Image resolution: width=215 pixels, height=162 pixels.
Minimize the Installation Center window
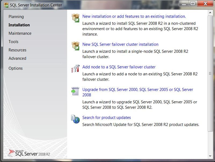184,4
